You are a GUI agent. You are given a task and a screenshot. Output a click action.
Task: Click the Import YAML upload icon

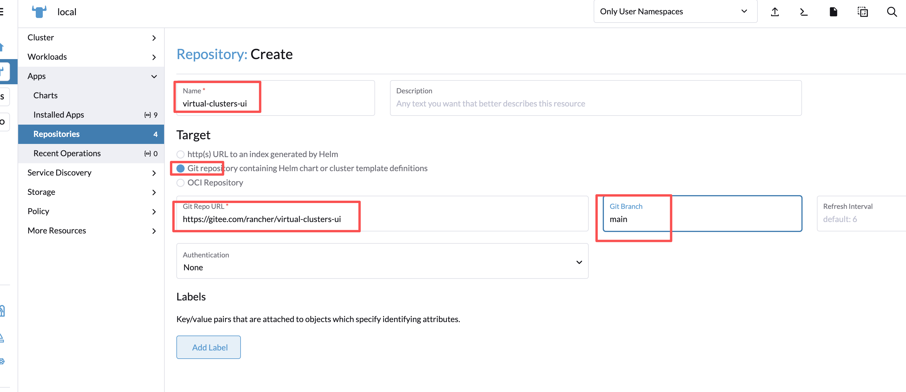(x=774, y=12)
